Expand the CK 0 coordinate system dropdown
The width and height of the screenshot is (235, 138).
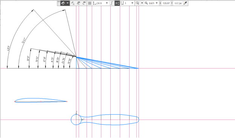107,3
